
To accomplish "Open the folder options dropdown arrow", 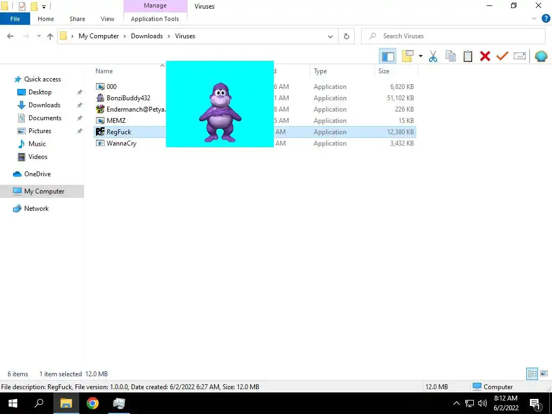I will (x=420, y=56).
